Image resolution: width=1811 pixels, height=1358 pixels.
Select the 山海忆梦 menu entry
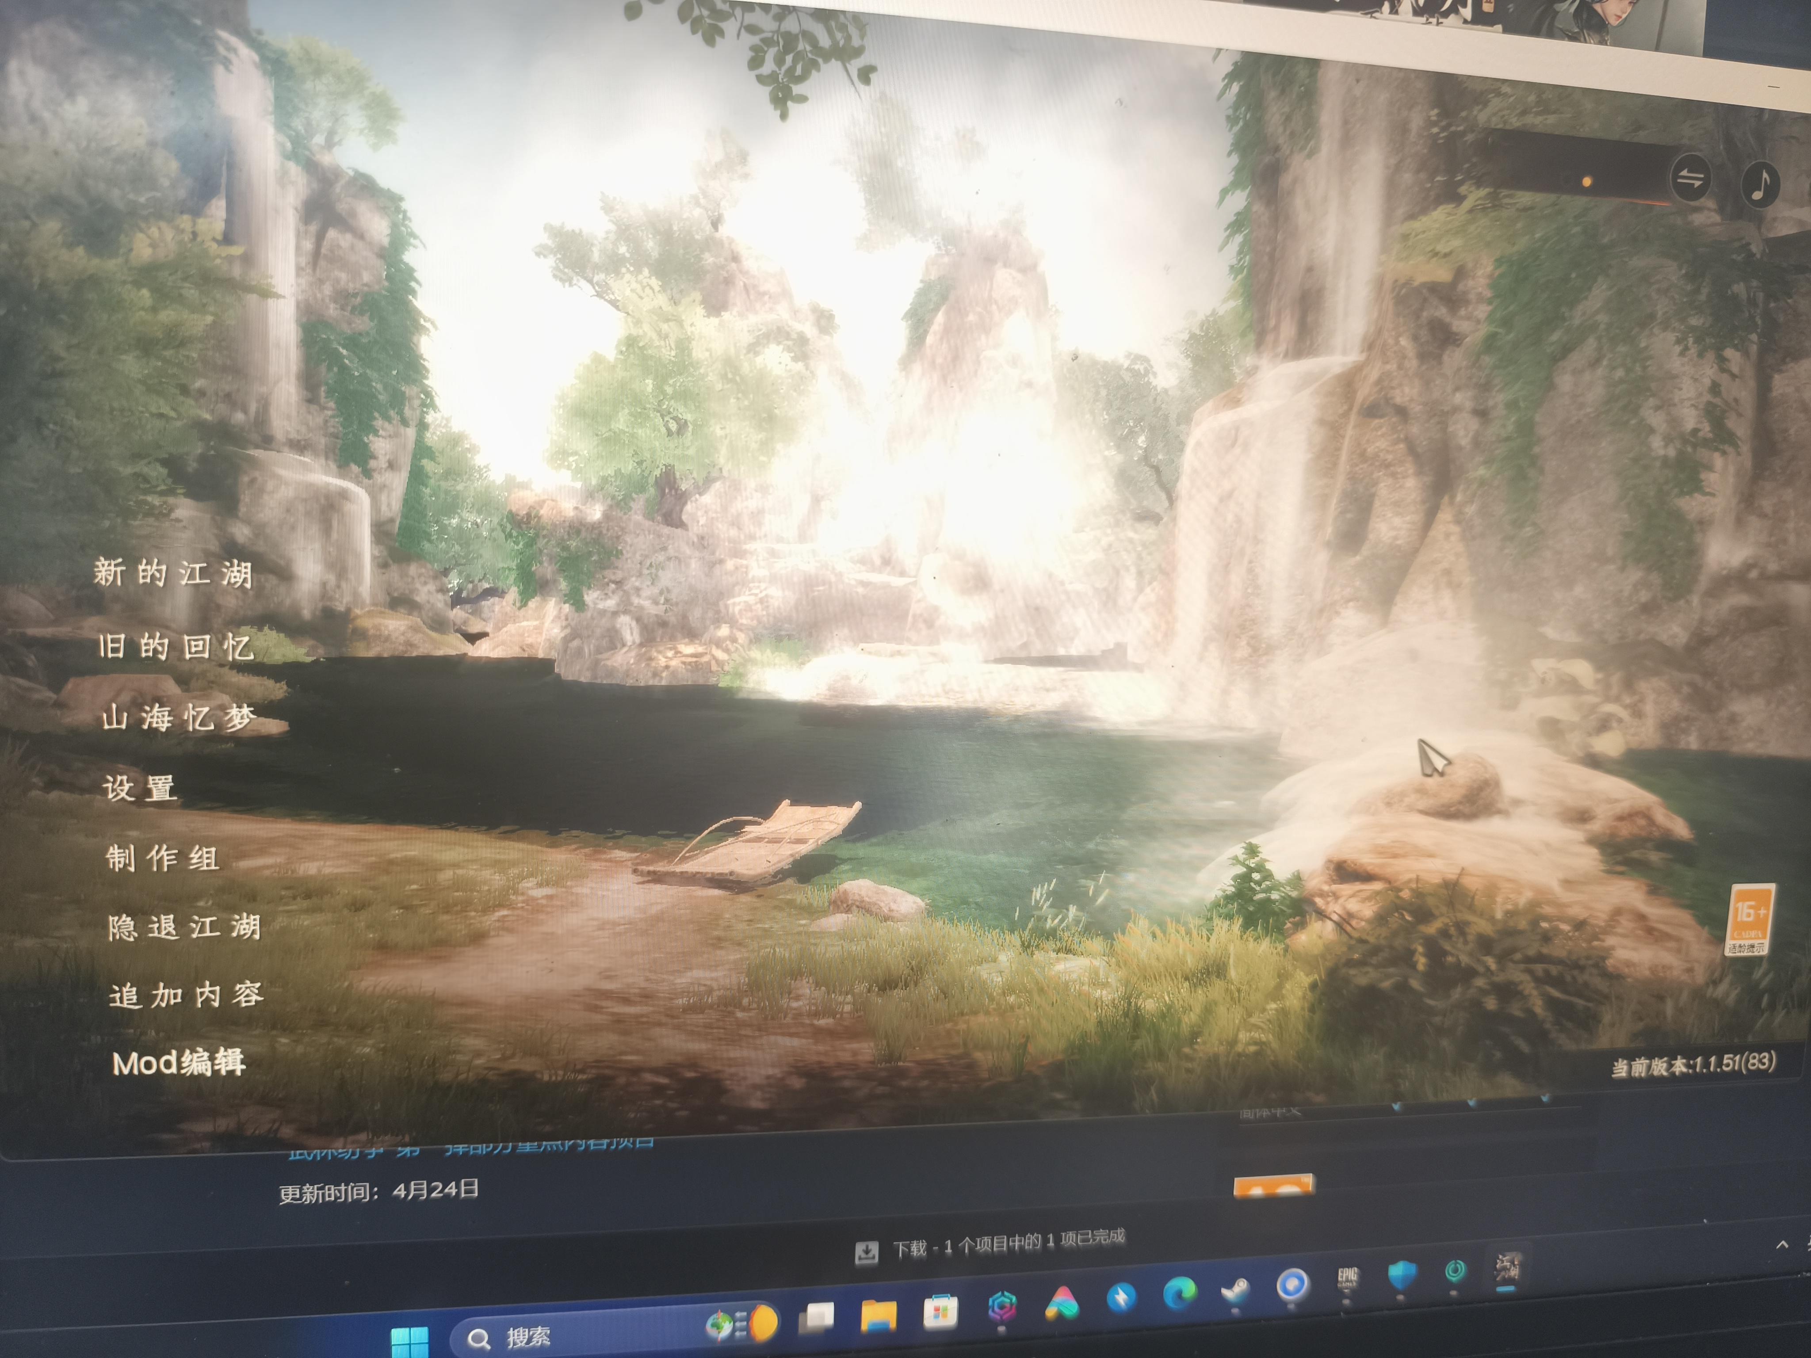pyautogui.click(x=180, y=718)
